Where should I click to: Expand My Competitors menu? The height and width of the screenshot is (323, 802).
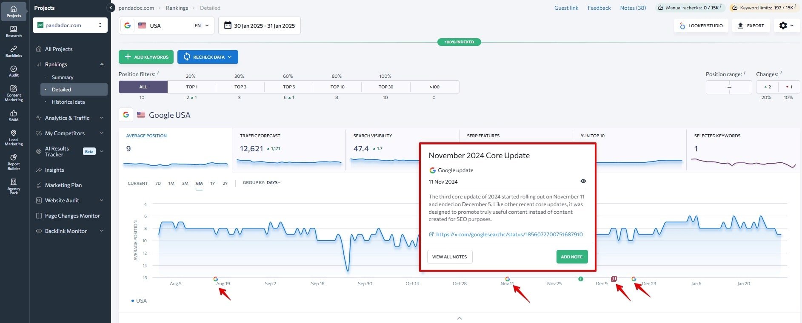click(x=102, y=133)
